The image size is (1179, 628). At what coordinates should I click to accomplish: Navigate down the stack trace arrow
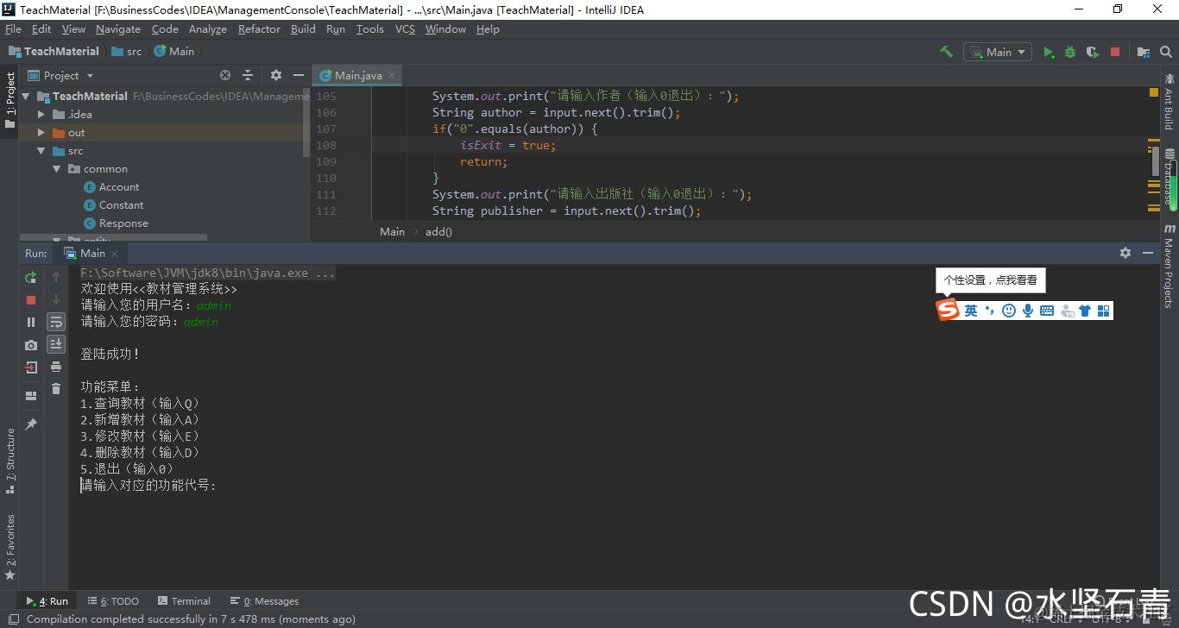coord(56,300)
